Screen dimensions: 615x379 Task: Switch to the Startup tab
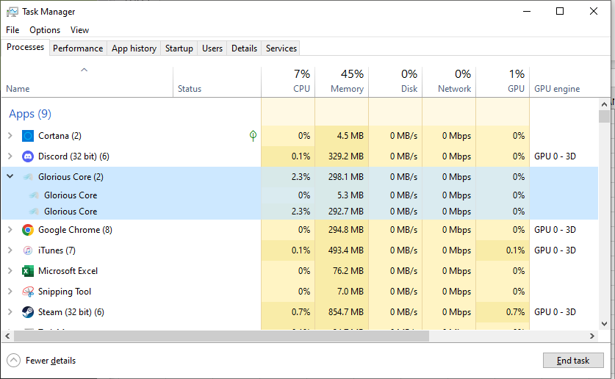[x=179, y=48]
